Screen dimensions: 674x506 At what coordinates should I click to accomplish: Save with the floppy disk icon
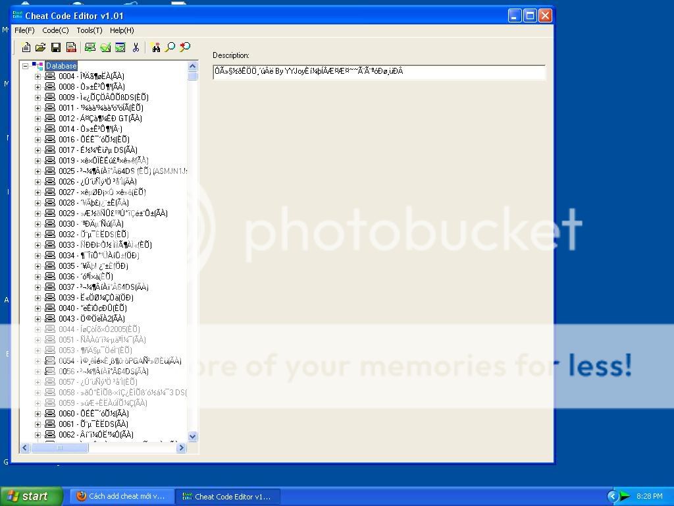[56, 47]
